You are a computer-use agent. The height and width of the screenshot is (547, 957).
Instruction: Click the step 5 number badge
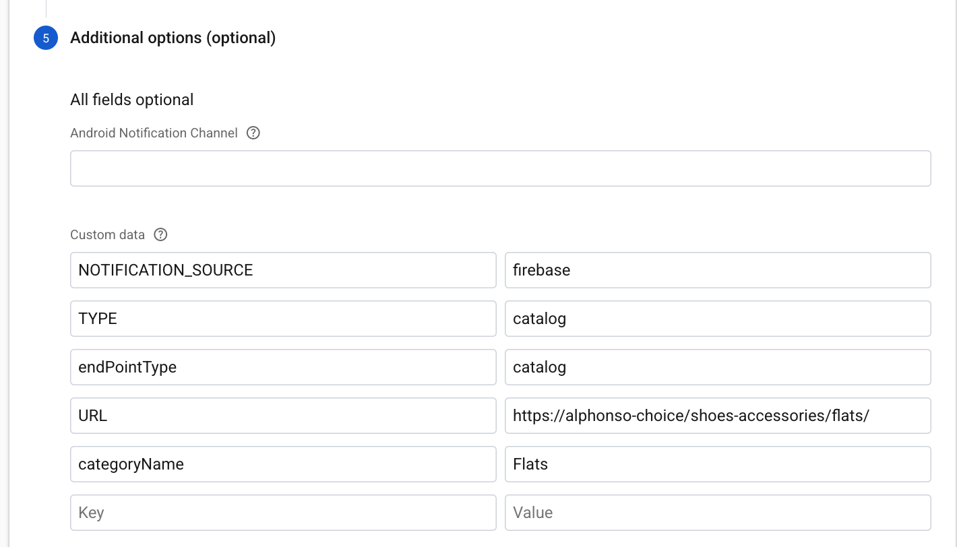(x=46, y=38)
